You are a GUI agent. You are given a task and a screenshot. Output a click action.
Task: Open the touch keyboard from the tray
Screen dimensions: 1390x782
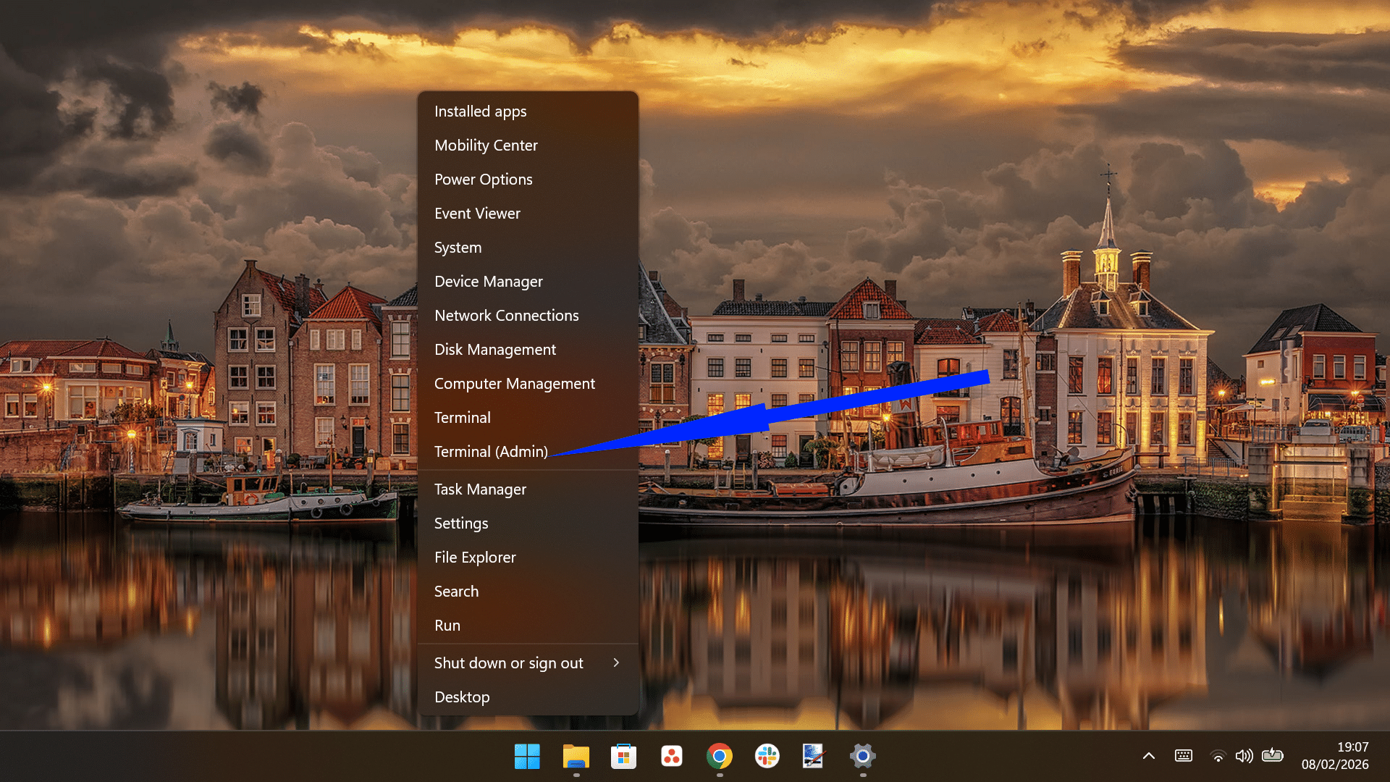pos(1184,755)
